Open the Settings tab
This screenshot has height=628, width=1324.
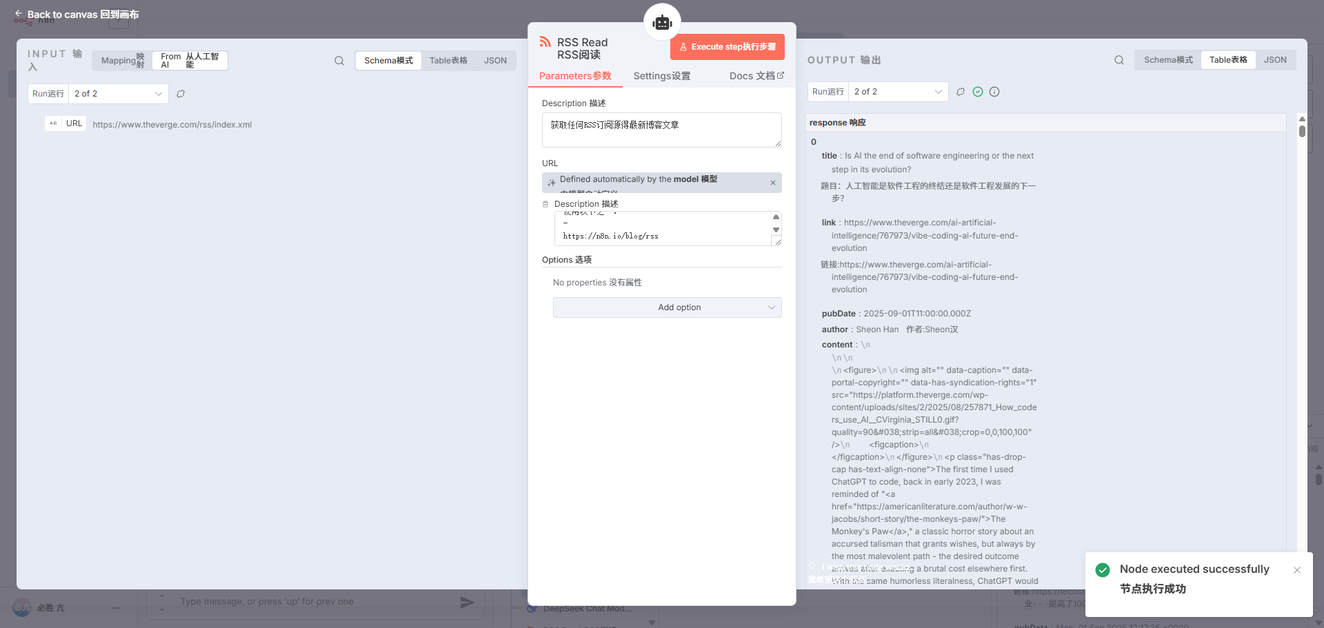pos(662,76)
